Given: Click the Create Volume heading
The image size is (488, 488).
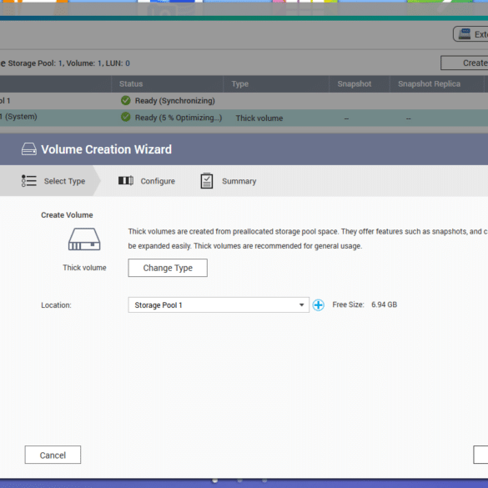Looking at the screenshot, I should click(x=67, y=215).
